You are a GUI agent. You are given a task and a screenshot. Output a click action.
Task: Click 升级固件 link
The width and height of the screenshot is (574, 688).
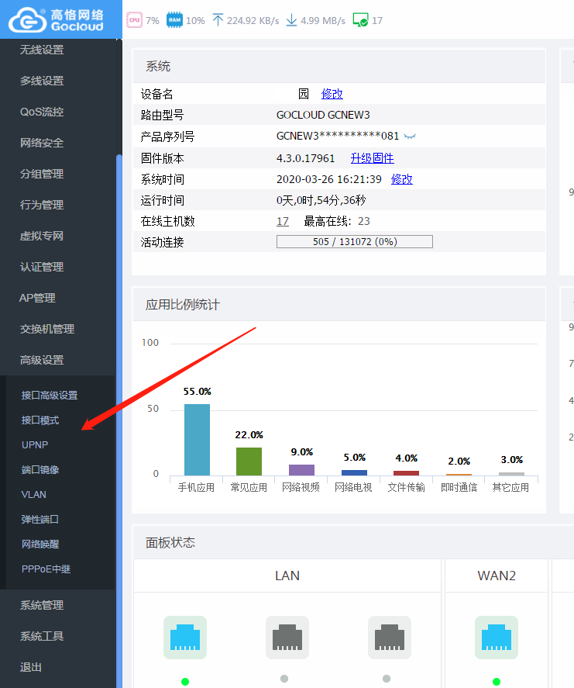pyautogui.click(x=372, y=158)
